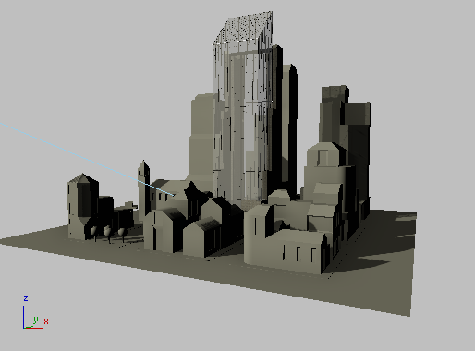Click the blue Z axis label

point(26,298)
